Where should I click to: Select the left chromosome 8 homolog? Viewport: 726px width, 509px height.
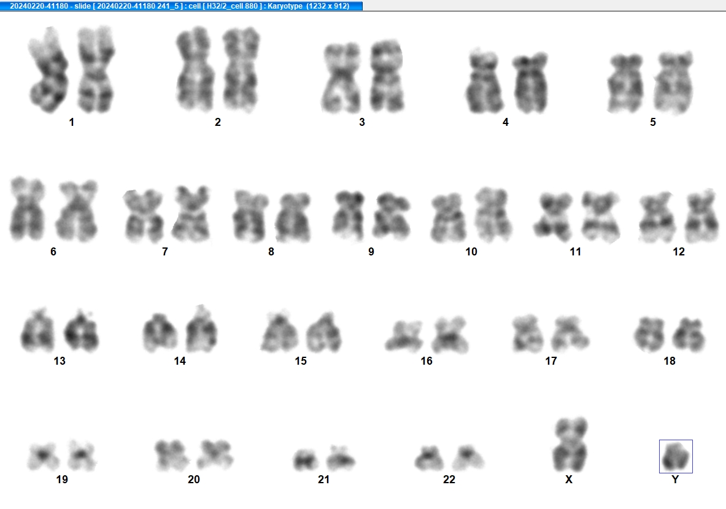click(x=250, y=216)
